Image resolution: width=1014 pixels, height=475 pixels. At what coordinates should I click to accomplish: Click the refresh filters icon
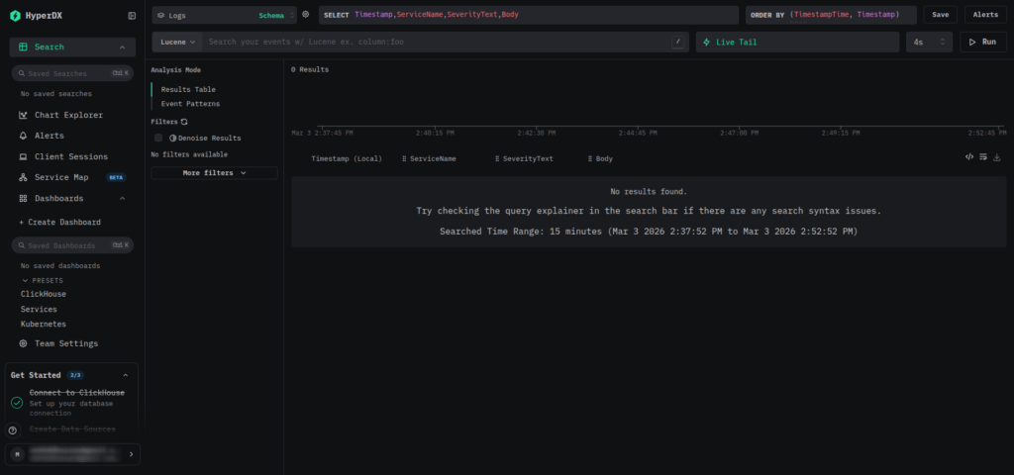[183, 122]
